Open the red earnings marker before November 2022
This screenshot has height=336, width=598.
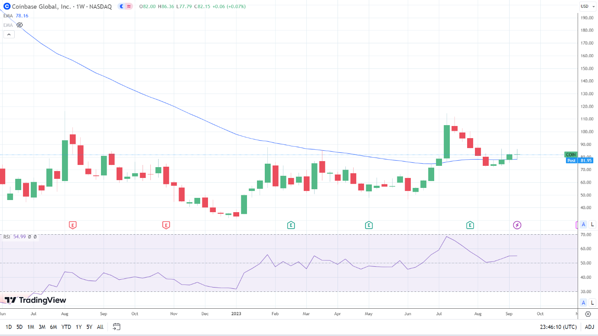tap(166, 225)
